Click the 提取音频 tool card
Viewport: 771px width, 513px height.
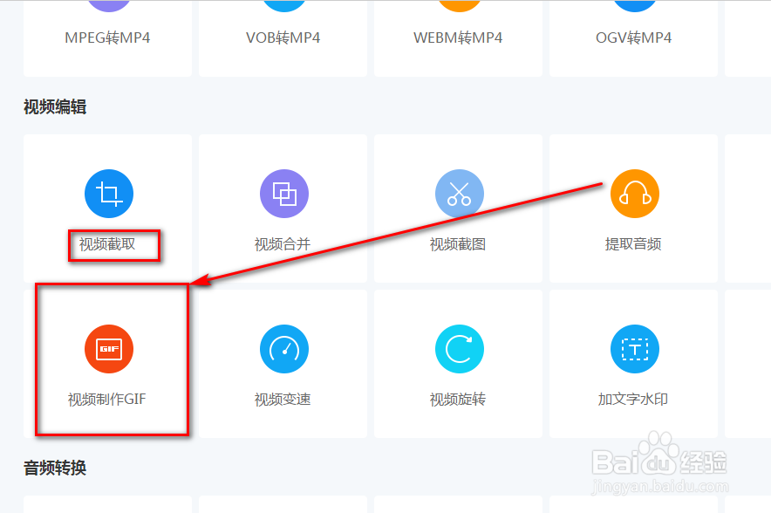point(634,208)
